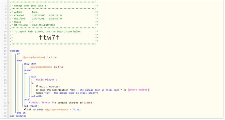Click the only when restriction statement
Image resolution: width=225 pixels, height=120 pixels.
pyautogui.click(x=30, y=64)
